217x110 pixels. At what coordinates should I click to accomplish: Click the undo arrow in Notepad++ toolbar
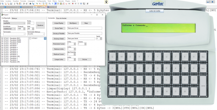pos(24,3)
